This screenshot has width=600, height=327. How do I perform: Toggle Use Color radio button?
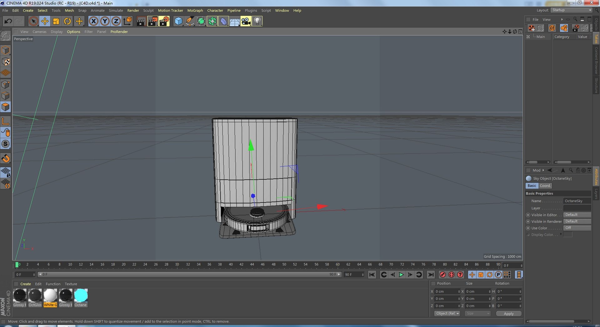tap(528, 228)
